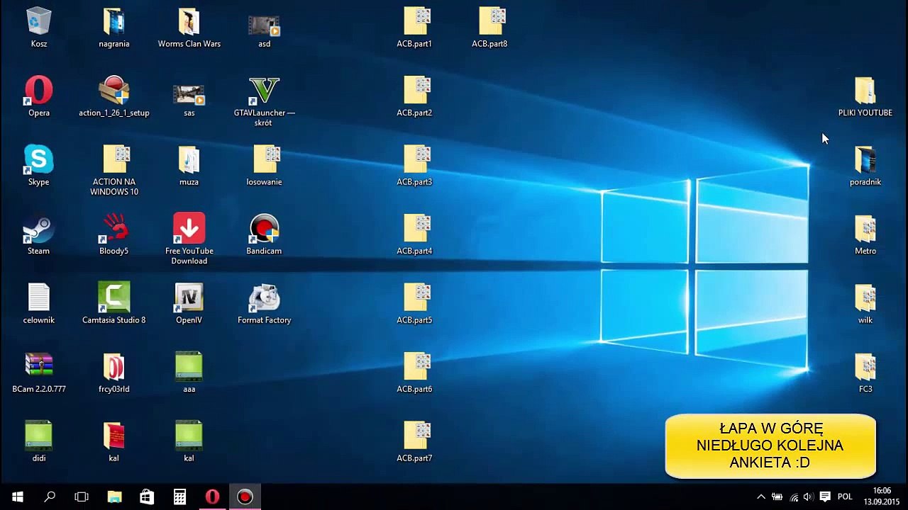Open the Windows Start menu
This screenshot has width=908, height=510.
coord(17,497)
